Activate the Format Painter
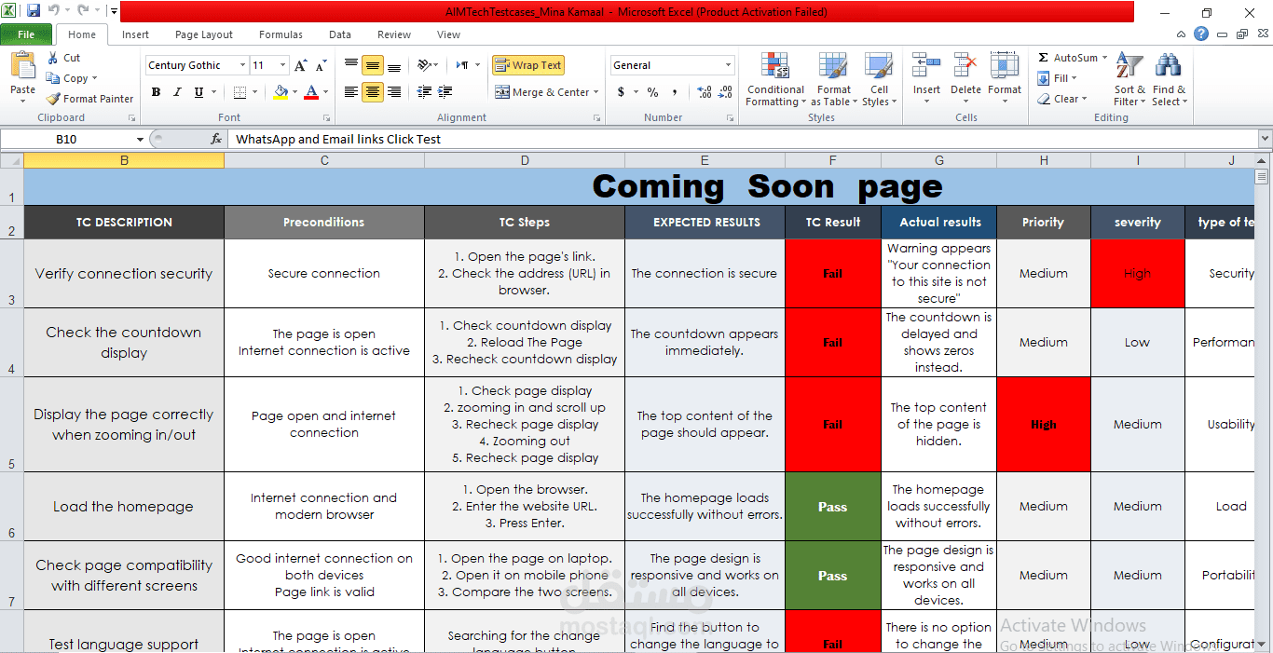 (x=90, y=99)
